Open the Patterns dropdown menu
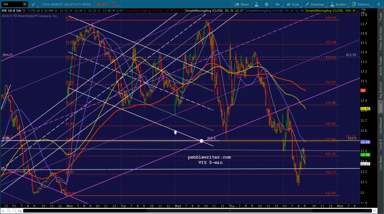Image resolution: width=384 pixels, height=214 pixels. 361,4
